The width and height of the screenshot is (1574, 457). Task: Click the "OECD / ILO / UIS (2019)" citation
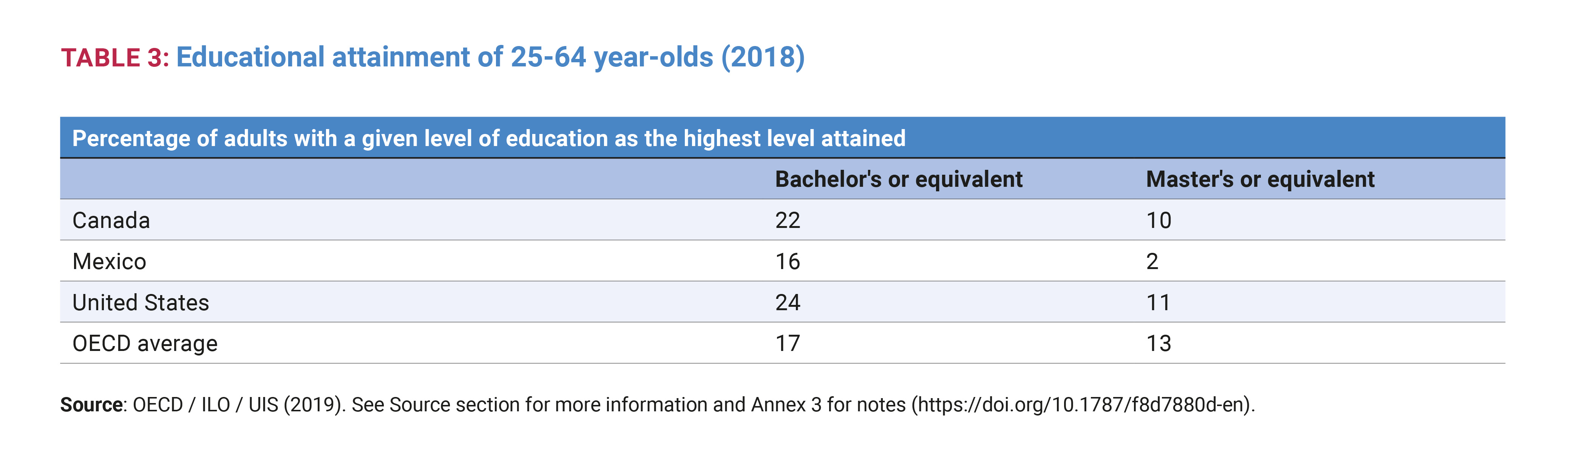click(236, 405)
